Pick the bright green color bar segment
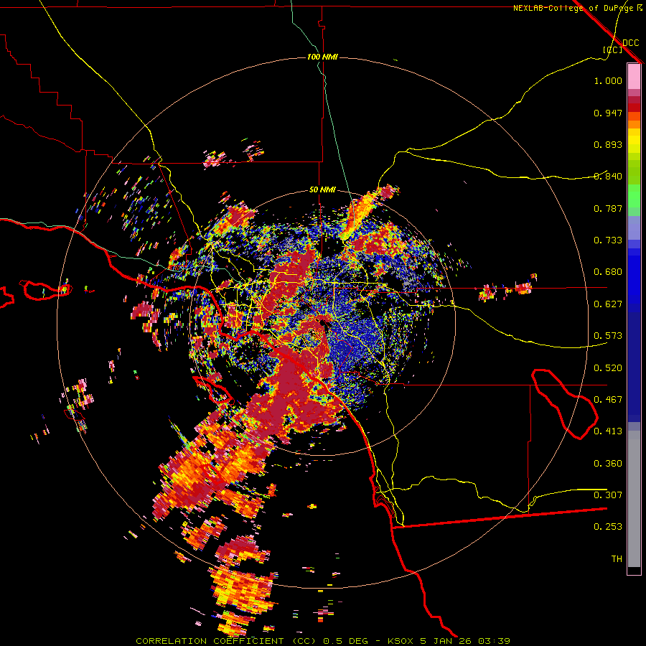This screenshot has width=646, height=646. [x=634, y=196]
